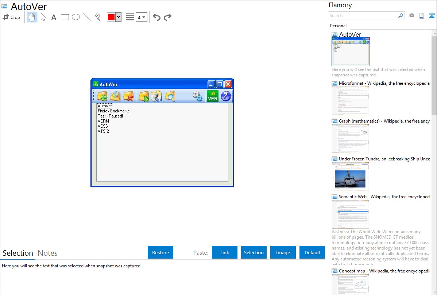The image size is (437, 295).
Task: Select the Crop tool
Action: (x=11, y=17)
